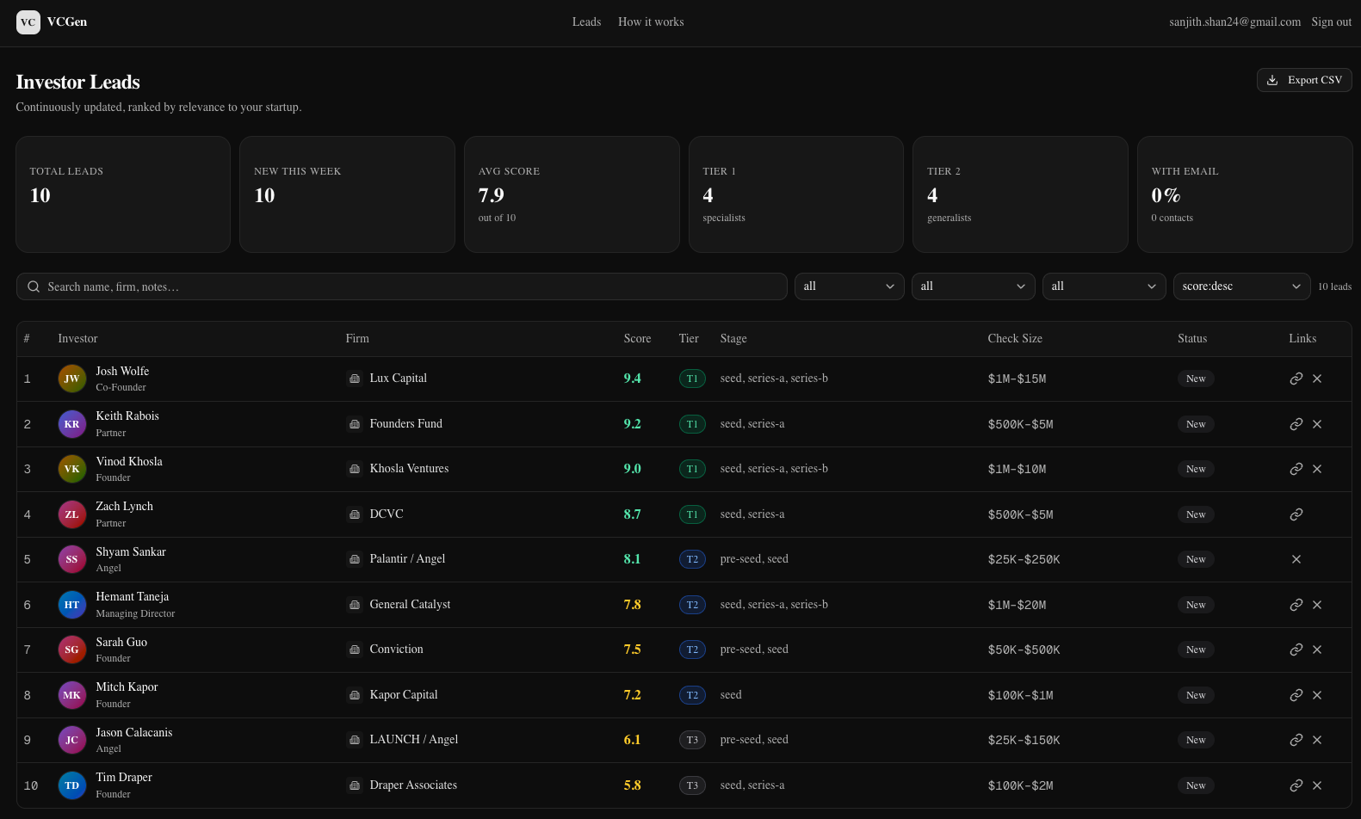Open How it works page
The image size is (1361, 819).
[651, 22]
